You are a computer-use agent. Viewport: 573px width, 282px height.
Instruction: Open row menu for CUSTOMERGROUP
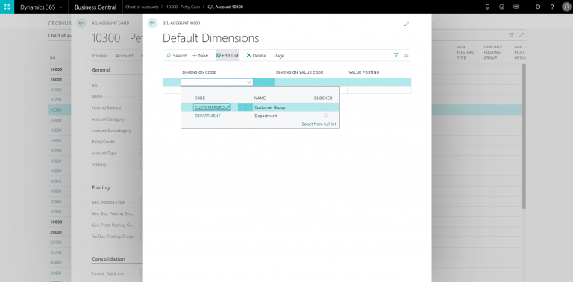pyautogui.click(x=245, y=107)
